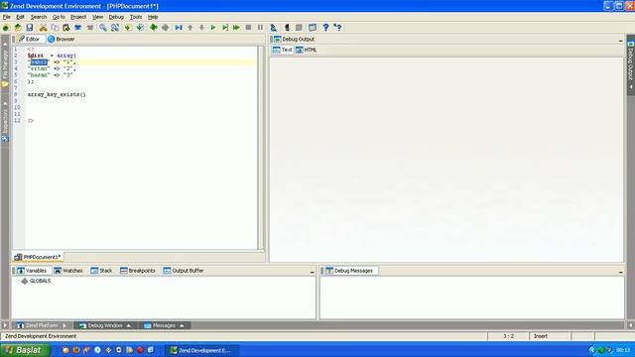Click the blue question mark Help icon
The width and height of the screenshot is (635, 357).
325,28
